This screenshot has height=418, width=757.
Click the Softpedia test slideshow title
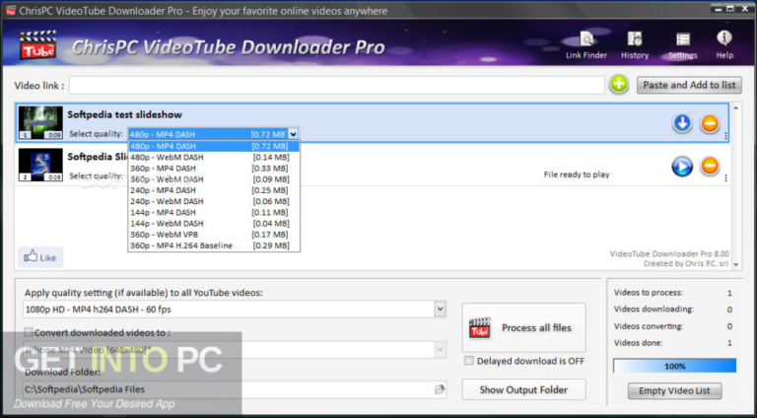tap(124, 115)
